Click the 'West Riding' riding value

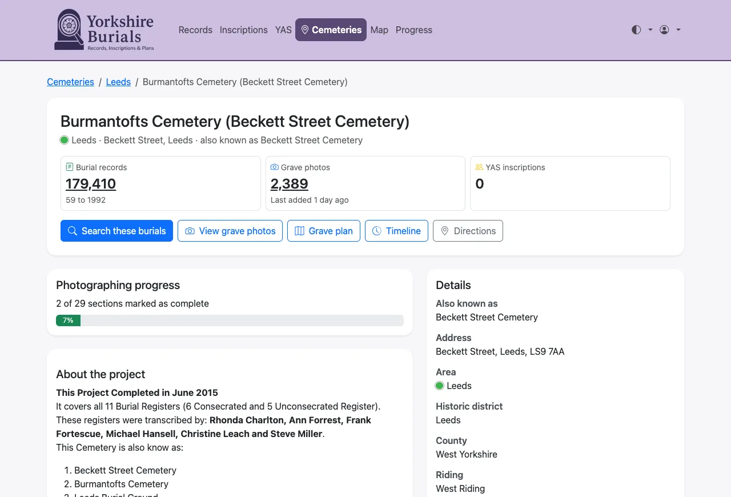click(x=460, y=488)
